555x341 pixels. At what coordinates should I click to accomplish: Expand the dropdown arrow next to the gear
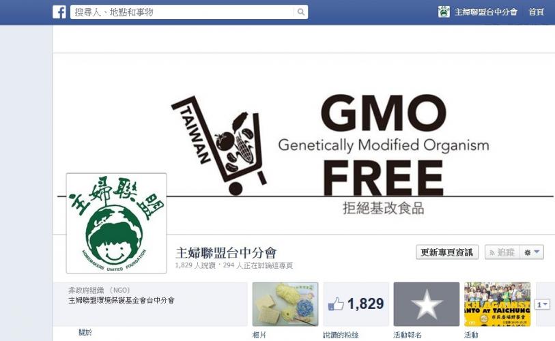537,252
